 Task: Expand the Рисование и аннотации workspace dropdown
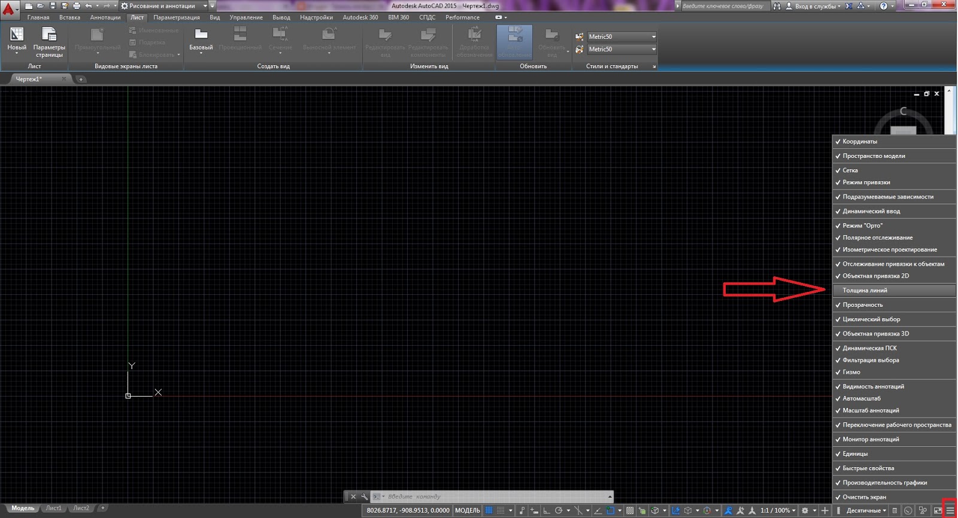(205, 6)
